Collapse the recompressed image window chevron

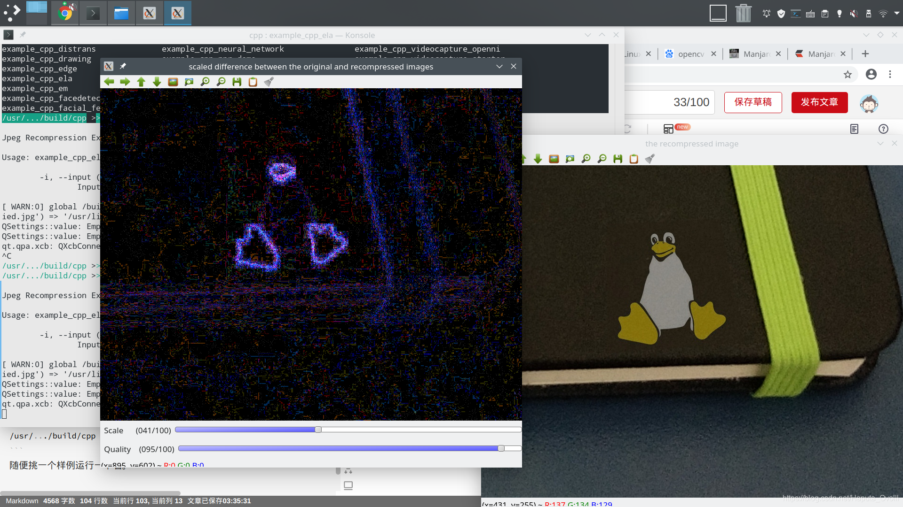[880, 143]
